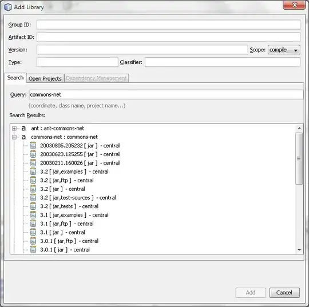
Task: Click the Query field containing commons-net
Action: [x=166, y=94]
